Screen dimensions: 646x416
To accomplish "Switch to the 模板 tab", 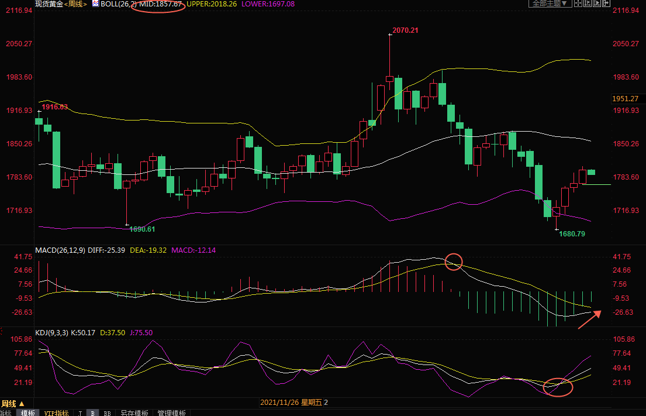I will coord(27,412).
